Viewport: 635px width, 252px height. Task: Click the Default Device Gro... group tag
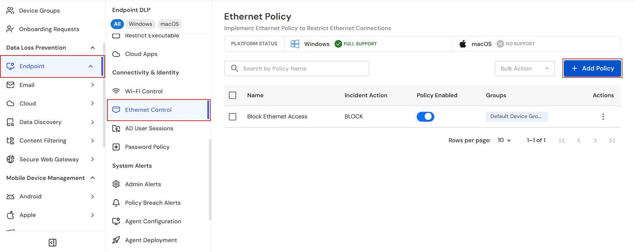click(516, 116)
